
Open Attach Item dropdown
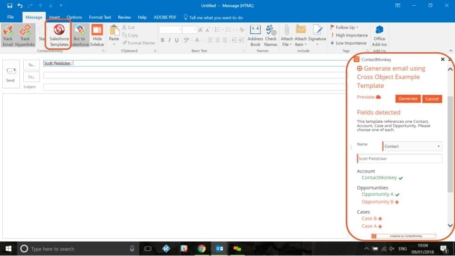pyautogui.click(x=301, y=36)
